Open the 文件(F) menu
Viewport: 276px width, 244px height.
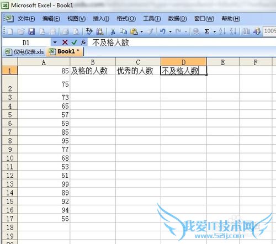tap(26, 19)
